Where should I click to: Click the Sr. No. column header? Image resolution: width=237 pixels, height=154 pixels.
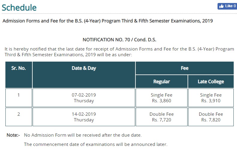coord(19,68)
